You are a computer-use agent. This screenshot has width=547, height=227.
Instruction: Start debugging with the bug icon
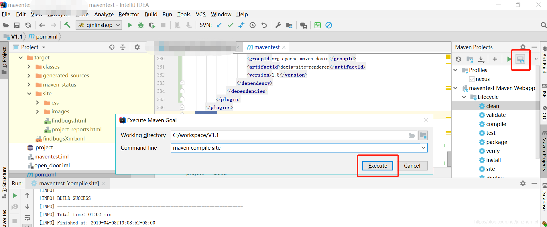tap(141, 25)
